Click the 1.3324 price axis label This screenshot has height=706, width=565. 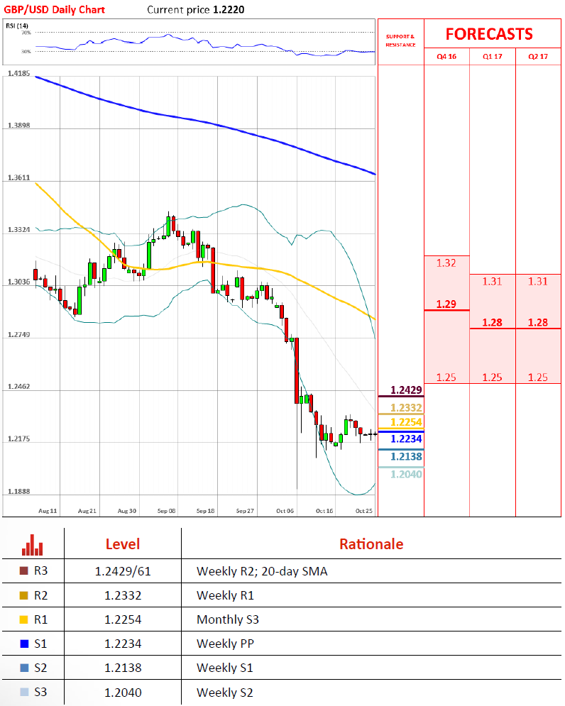19,230
